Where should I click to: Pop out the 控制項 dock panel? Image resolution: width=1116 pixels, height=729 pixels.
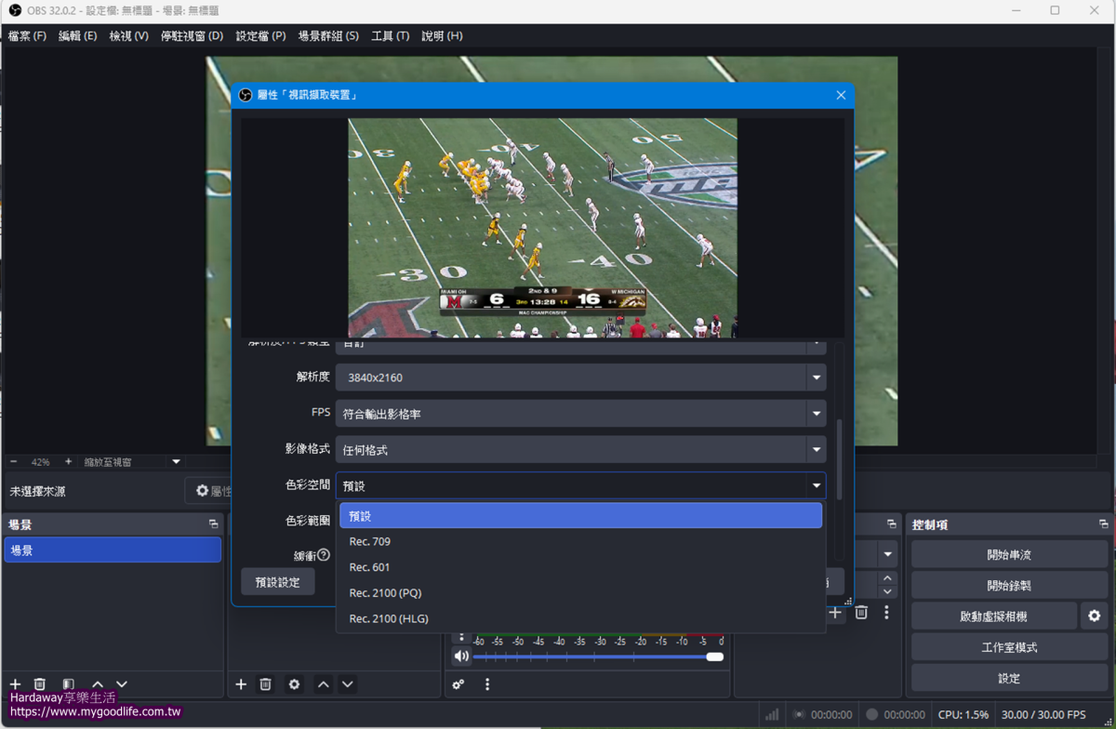[x=1103, y=524]
